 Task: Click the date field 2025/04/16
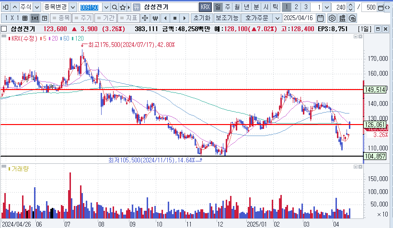coord(299,18)
